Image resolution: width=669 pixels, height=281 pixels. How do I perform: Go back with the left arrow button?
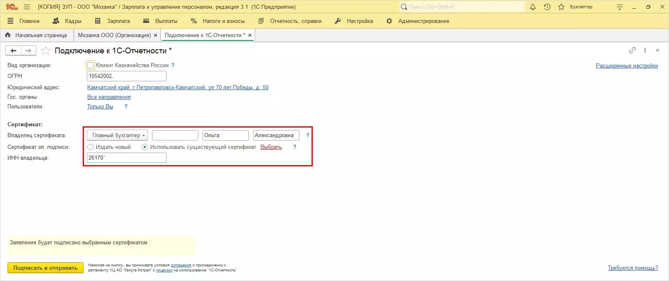(13, 50)
